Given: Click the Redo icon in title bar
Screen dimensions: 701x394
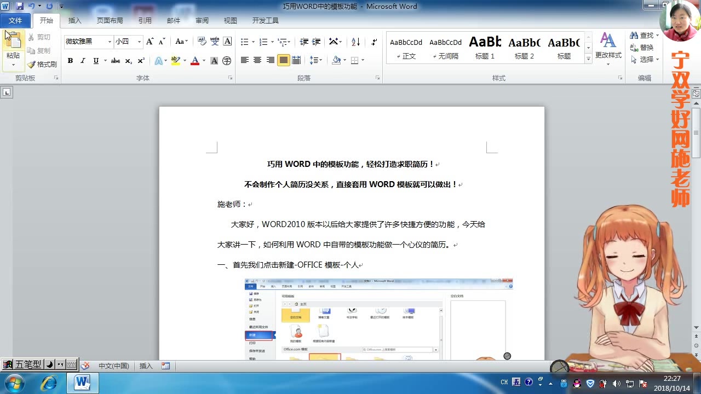Looking at the screenshot, I should click(x=49, y=6).
